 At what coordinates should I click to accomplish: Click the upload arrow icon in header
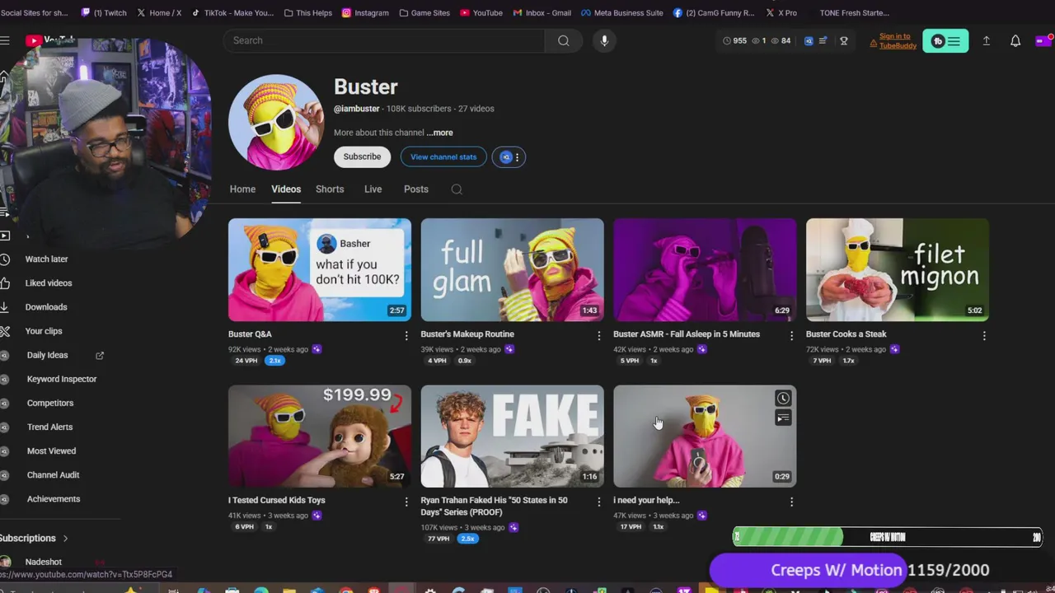click(986, 40)
